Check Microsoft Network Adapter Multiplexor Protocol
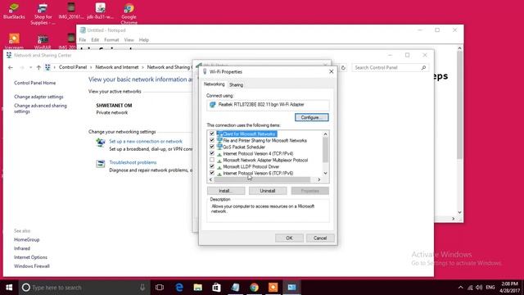 212,160
